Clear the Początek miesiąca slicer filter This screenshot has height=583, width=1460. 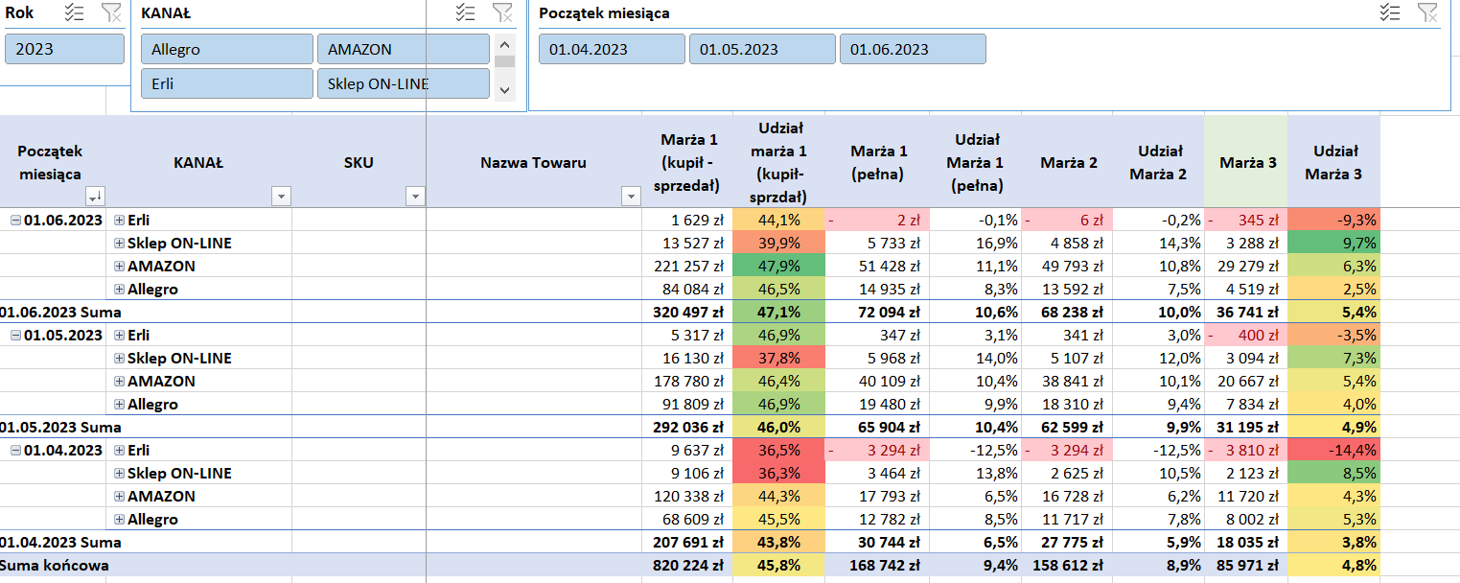[x=1427, y=12]
